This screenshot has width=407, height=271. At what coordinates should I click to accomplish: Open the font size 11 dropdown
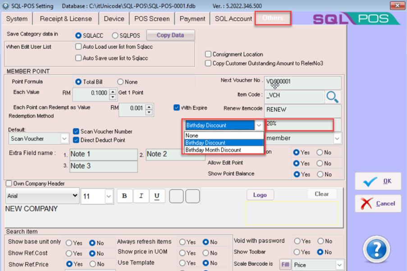pyautogui.click(x=109, y=197)
